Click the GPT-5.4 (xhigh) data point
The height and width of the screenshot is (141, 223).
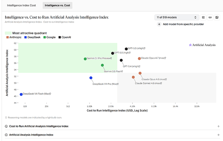coord(121,60)
